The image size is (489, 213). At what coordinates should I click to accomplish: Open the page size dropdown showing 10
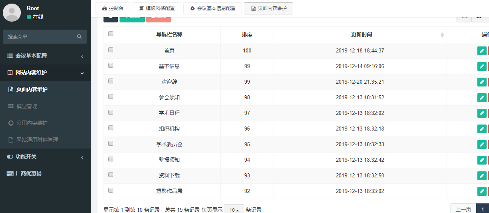234,210
